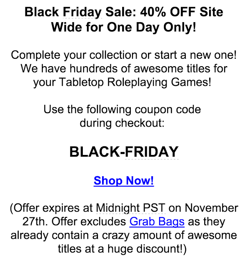246x263 pixels.
Task: Click the Use the following coupon code line
Action: coord(122,110)
